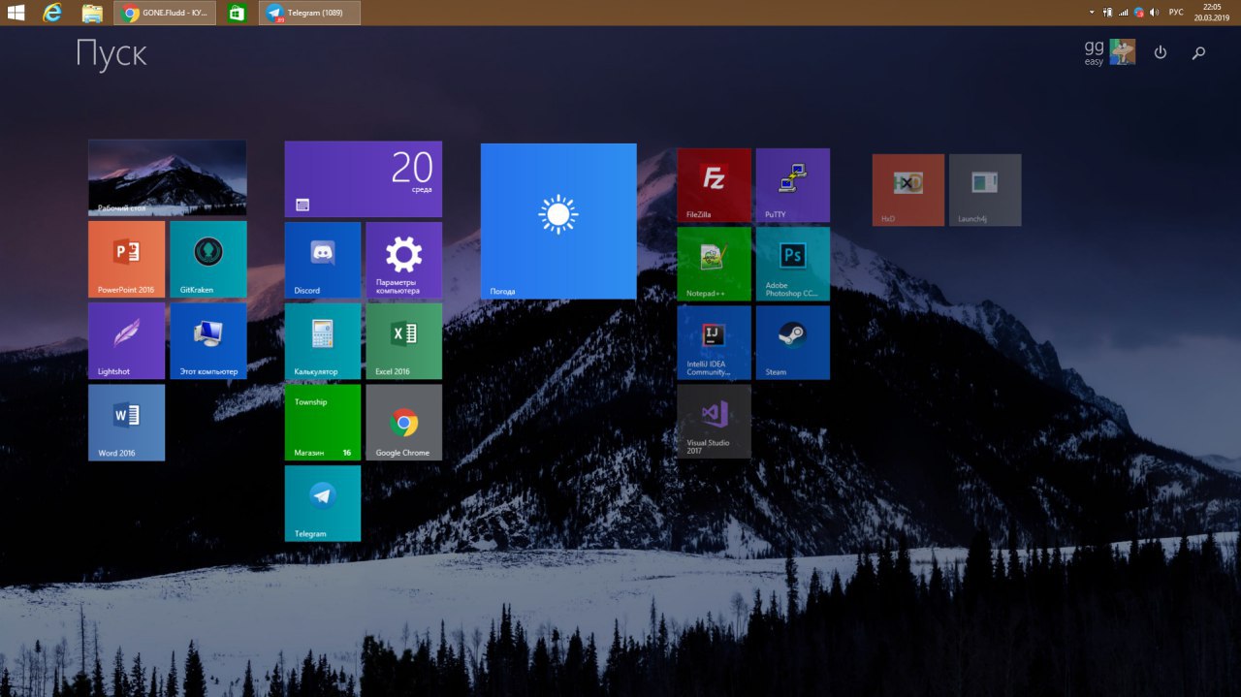The width and height of the screenshot is (1241, 697).
Task: Click the power options button
Action: click(1161, 53)
